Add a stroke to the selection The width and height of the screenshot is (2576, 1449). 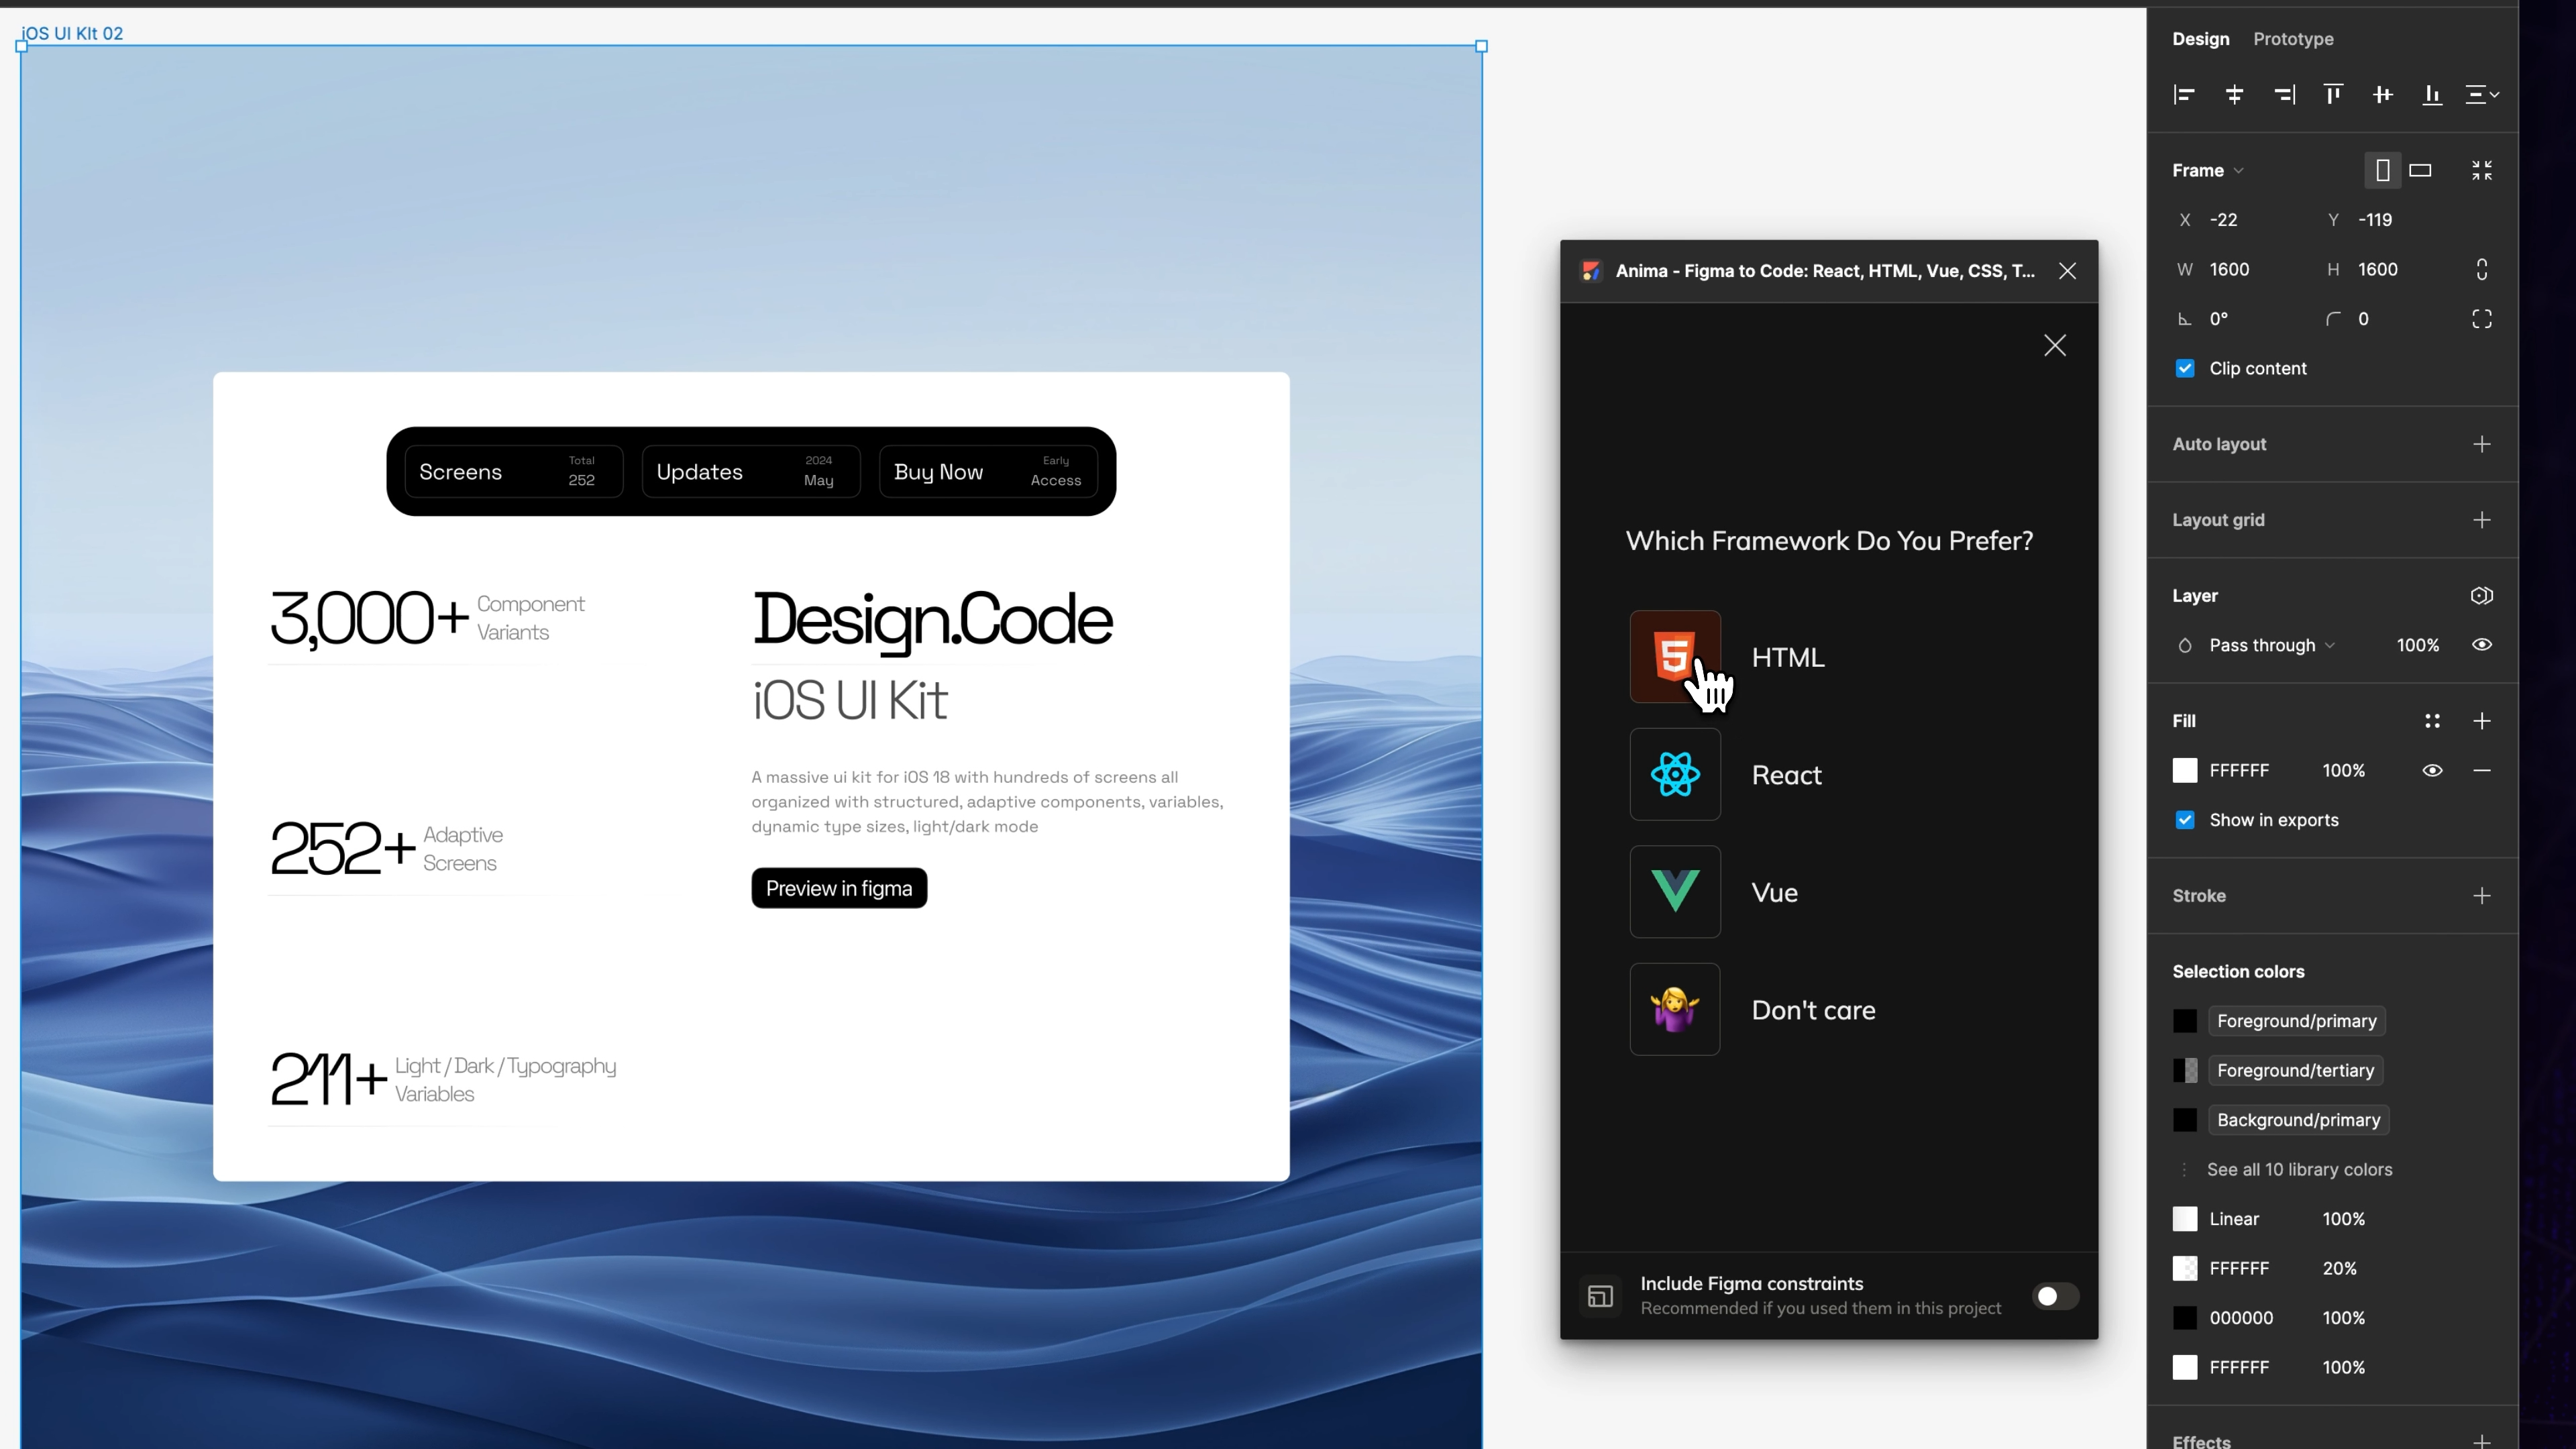point(2483,896)
